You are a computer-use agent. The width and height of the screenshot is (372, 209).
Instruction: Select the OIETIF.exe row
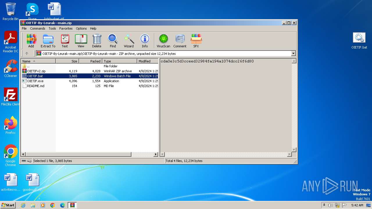tap(90, 81)
